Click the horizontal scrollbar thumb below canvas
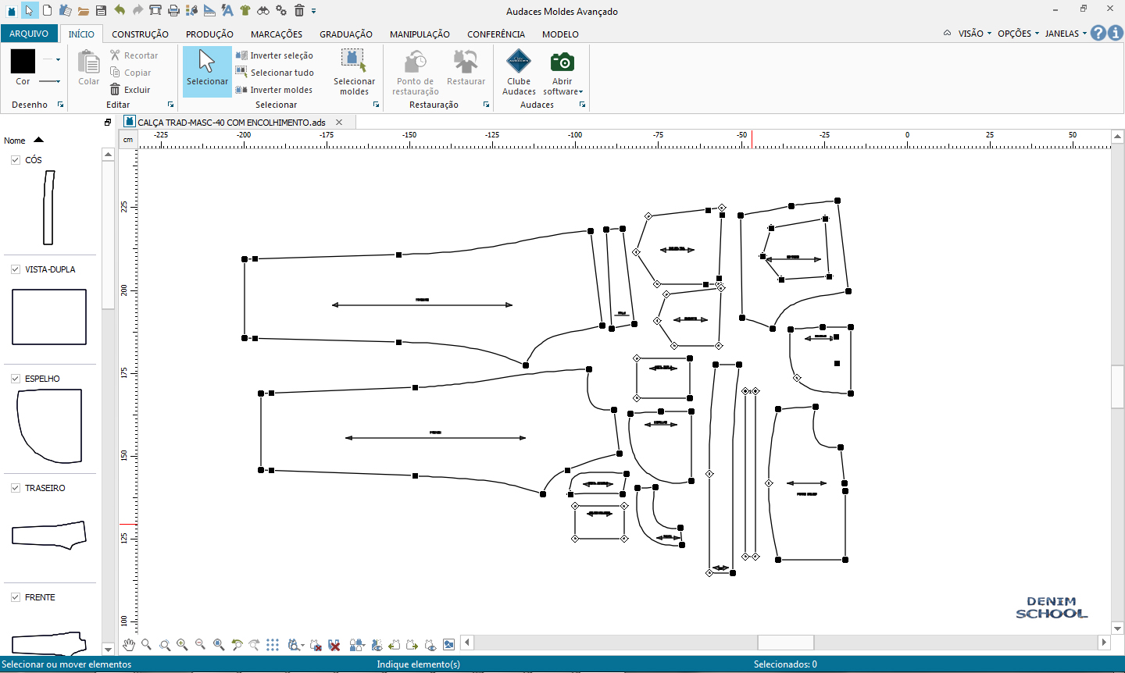 tap(786, 643)
